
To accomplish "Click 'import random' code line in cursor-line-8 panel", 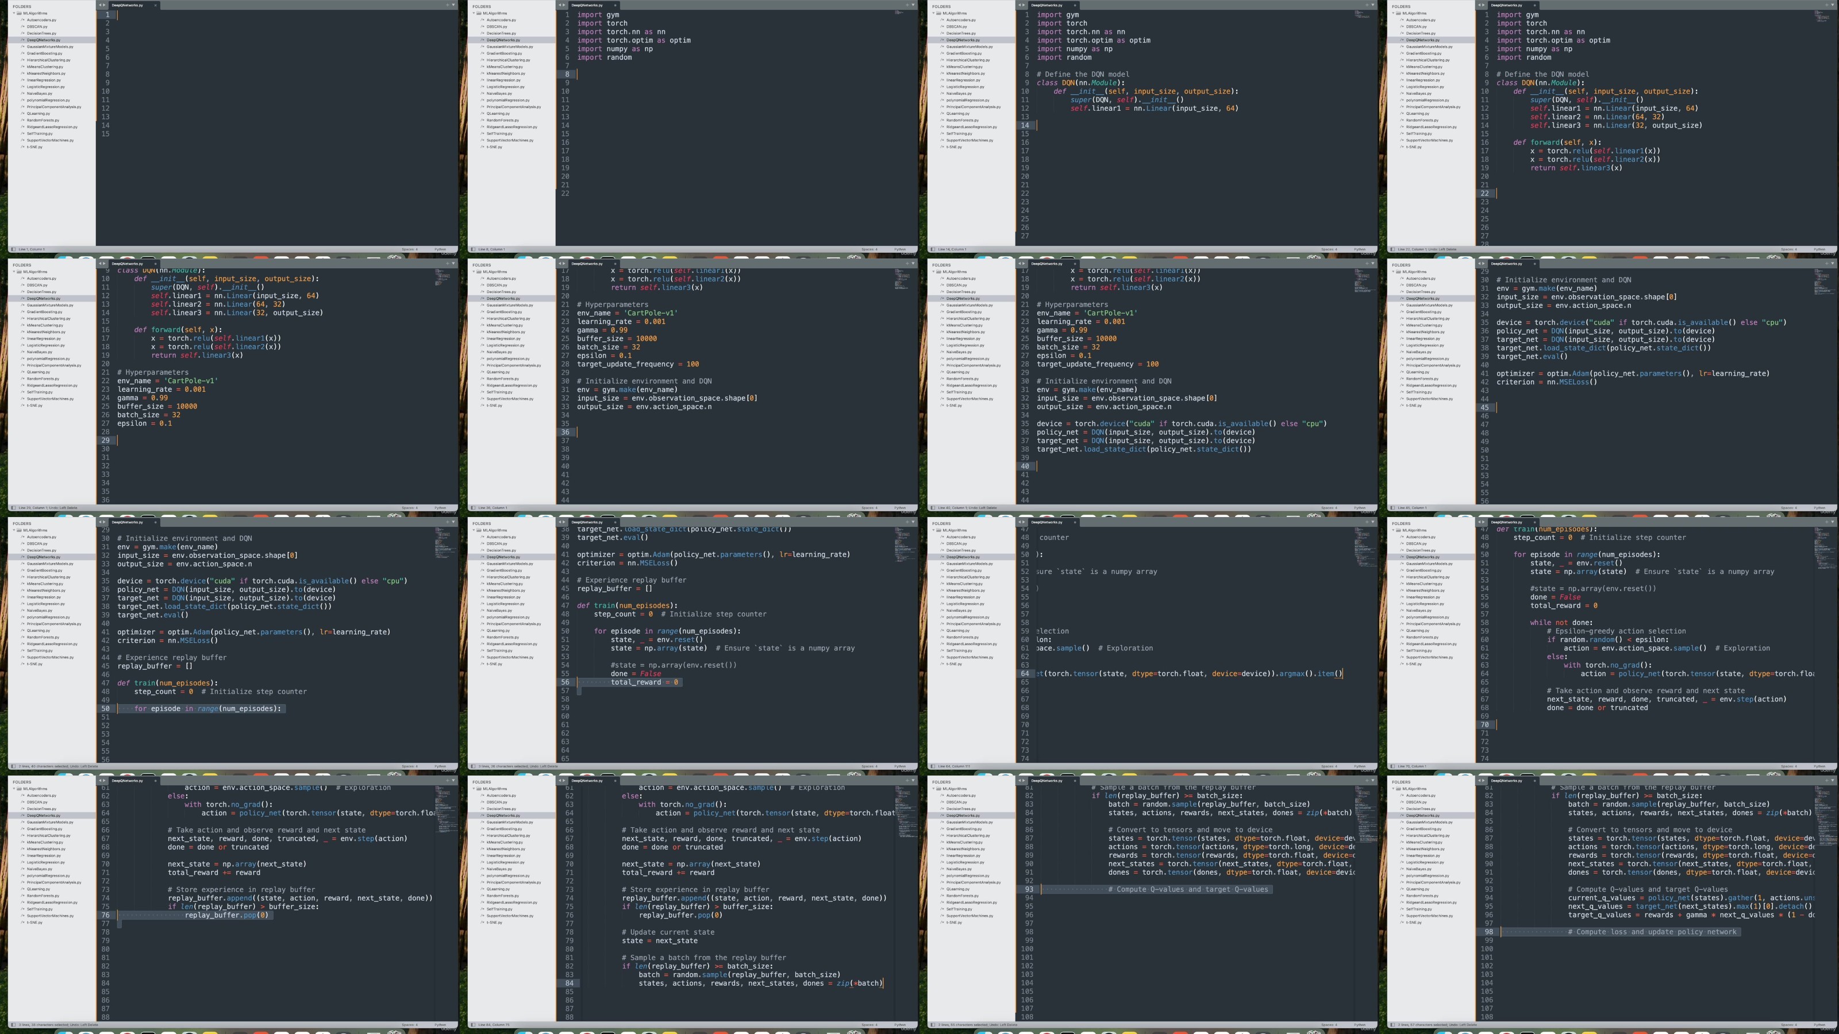I will (604, 57).
